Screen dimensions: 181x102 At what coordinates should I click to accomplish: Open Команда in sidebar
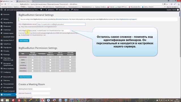point(7,54)
